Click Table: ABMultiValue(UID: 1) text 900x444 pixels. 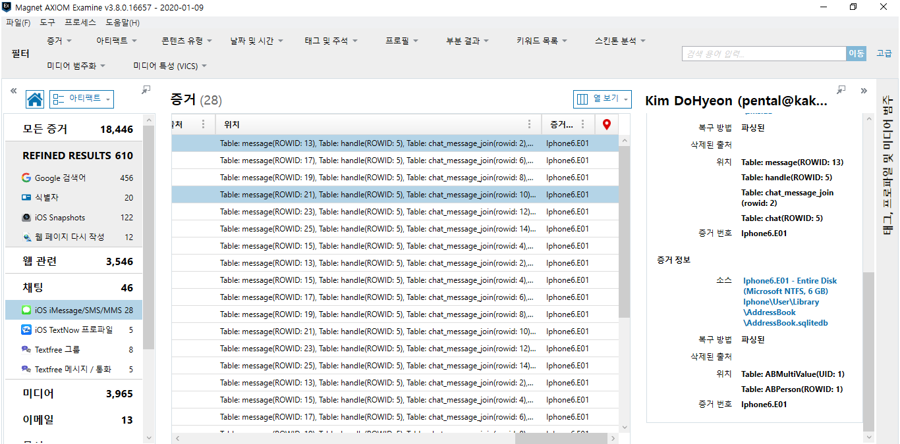(793, 374)
